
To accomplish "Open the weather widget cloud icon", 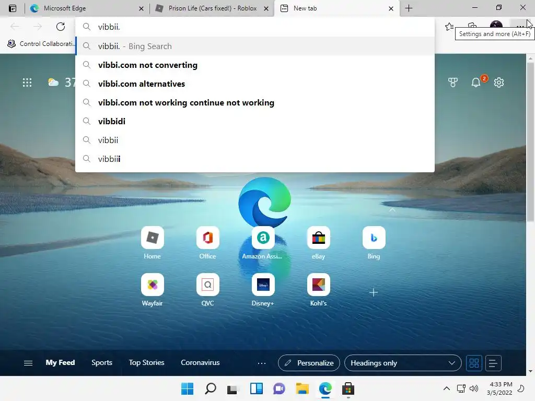I will pyautogui.click(x=53, y=82).
